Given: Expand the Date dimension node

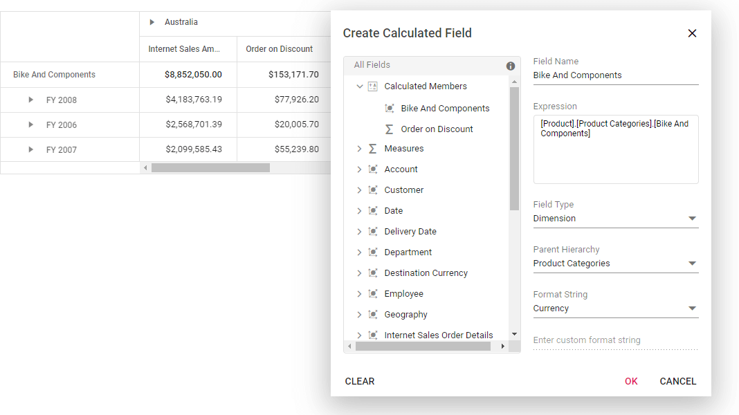Looking at the screenshot, I should 359,211.
